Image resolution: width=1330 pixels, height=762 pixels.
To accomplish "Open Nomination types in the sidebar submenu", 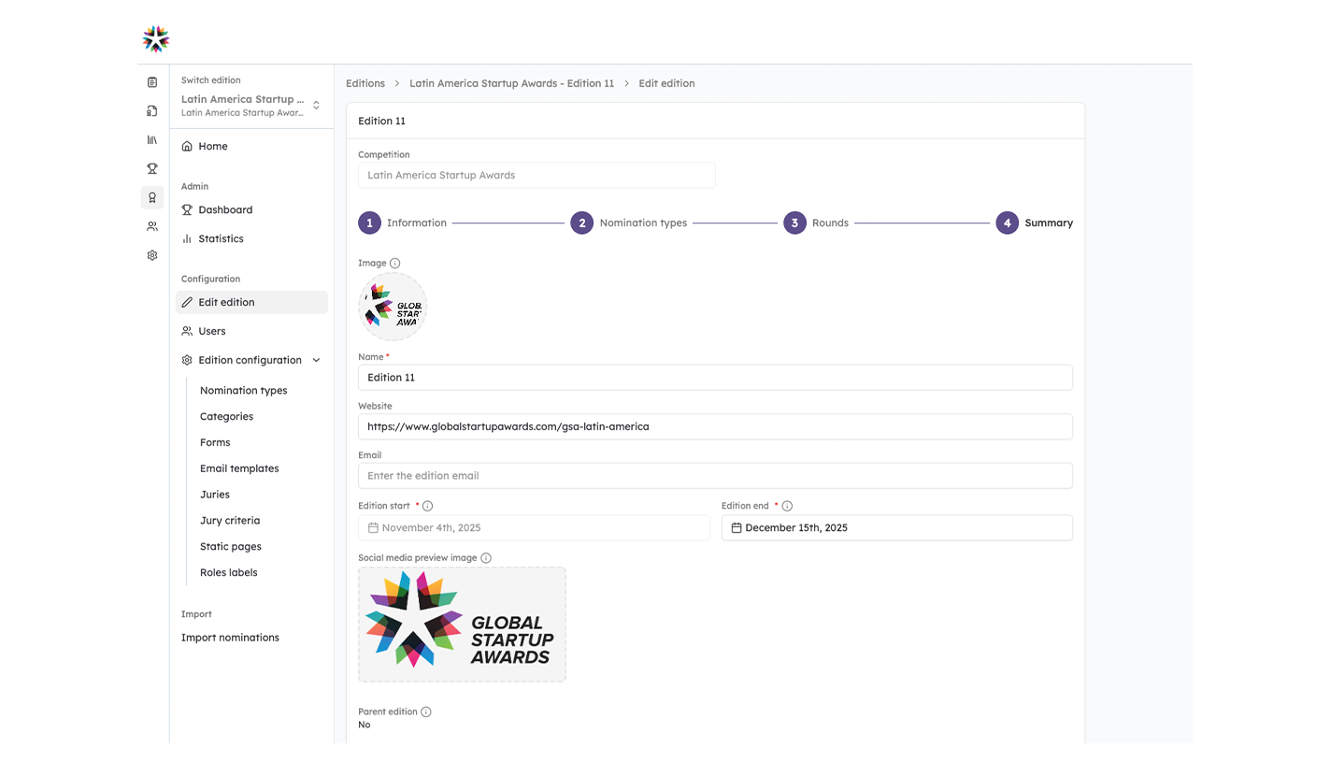I will tap(244, 391).
